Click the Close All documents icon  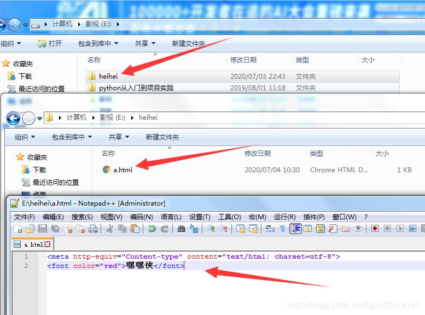tap(80, 229)
